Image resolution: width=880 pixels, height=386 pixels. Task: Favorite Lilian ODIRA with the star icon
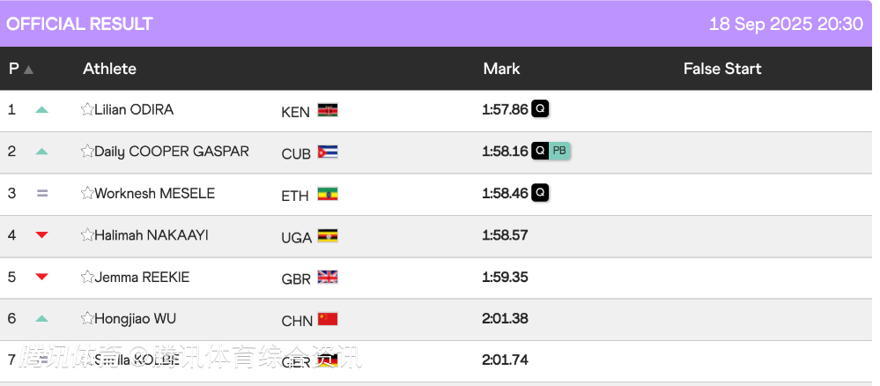(87, 109)
